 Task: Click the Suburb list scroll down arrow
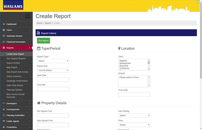point(149,86)
